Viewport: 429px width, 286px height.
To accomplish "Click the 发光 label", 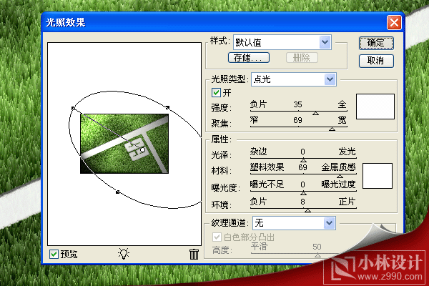I will (x=347, y=152).
